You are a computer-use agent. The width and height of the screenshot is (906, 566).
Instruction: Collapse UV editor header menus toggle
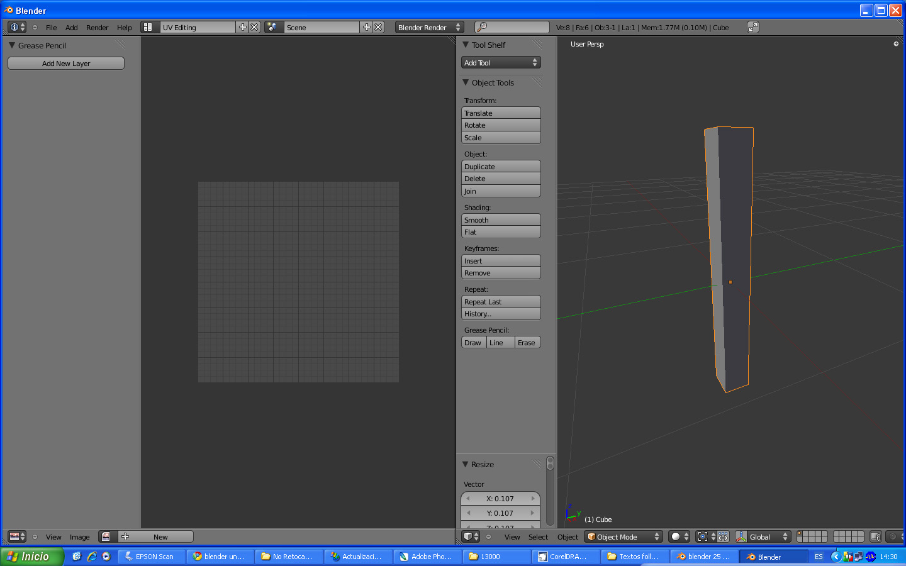(x=35, y=537)
